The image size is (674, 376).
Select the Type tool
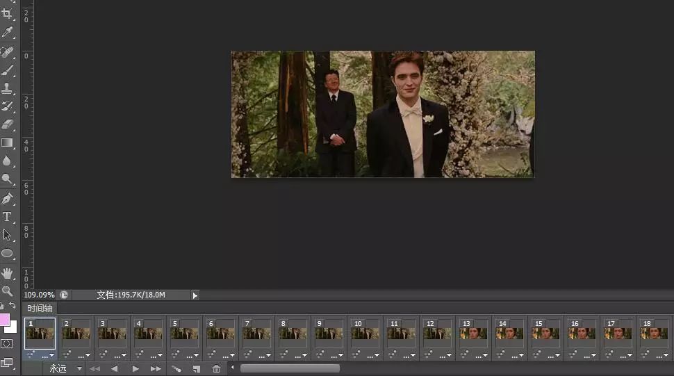point(8,217)
